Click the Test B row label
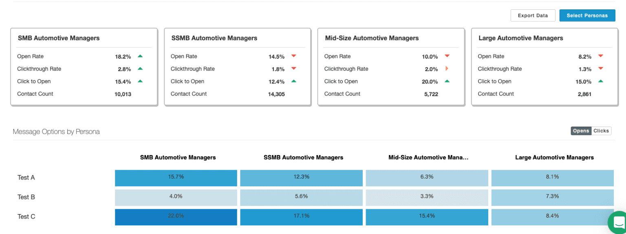Screen dimensions: 626x234 [26, 197]
